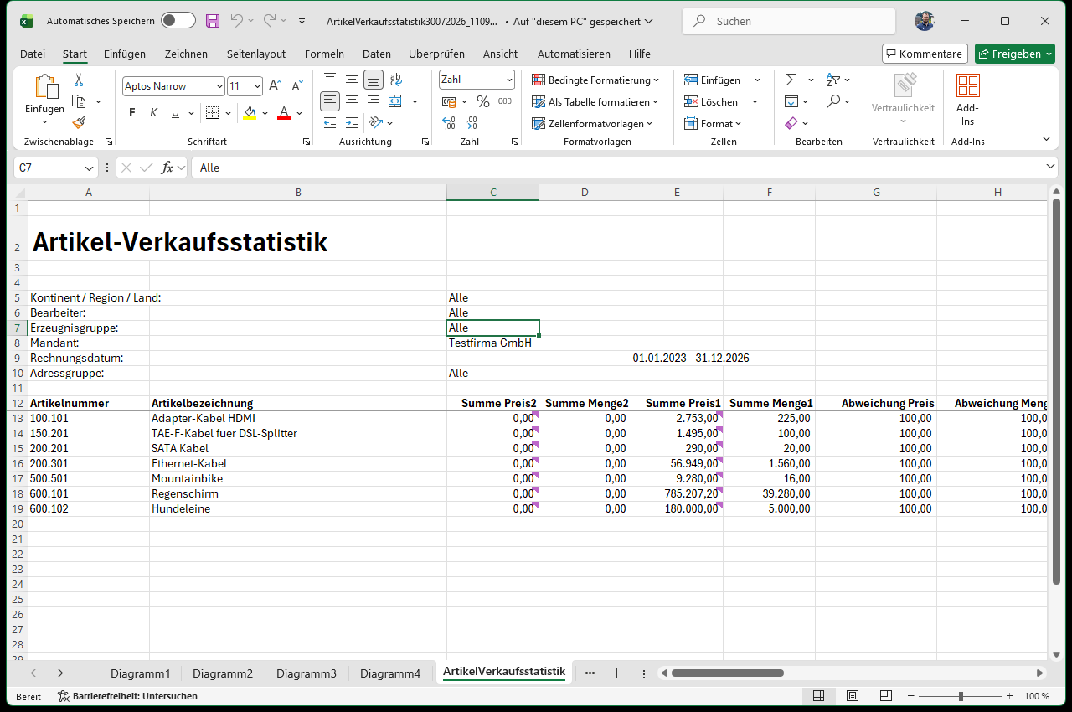The height and width of the screenshot is (712, 1072).
Task: Toggle right text alignment
Action: click(x=374, y=101)
